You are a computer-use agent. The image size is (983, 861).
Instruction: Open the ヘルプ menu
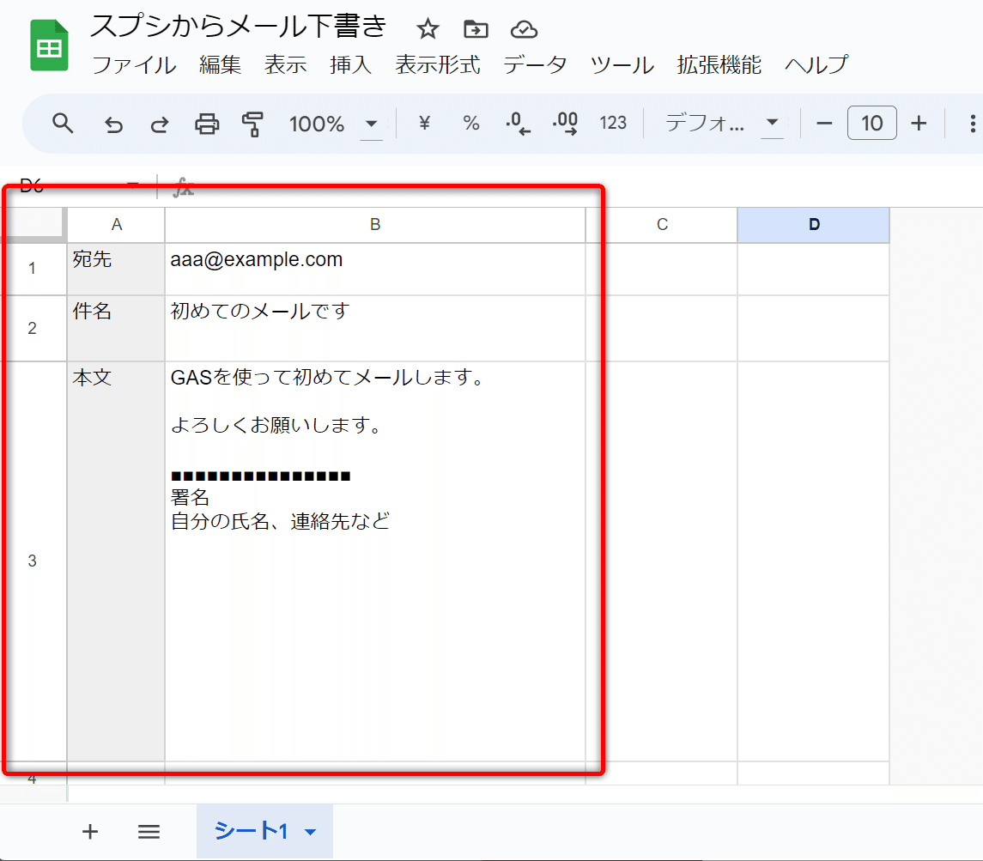816,64
